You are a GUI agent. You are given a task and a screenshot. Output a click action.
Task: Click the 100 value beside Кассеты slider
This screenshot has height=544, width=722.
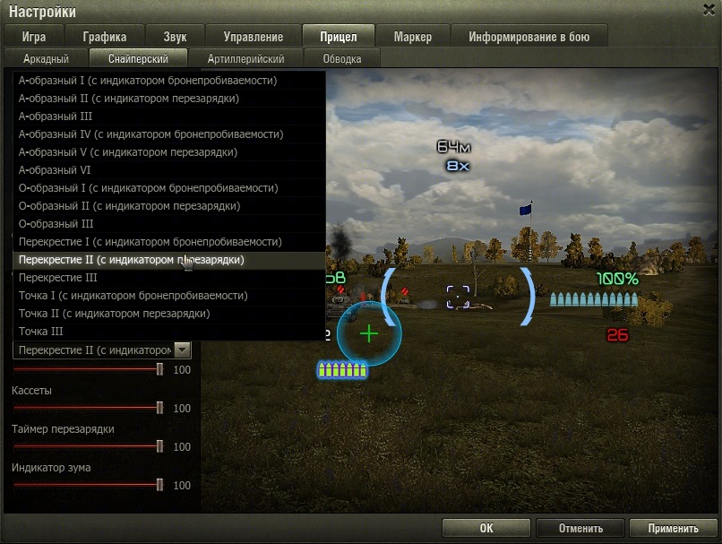pyautogui.click(x=182, y=409)
